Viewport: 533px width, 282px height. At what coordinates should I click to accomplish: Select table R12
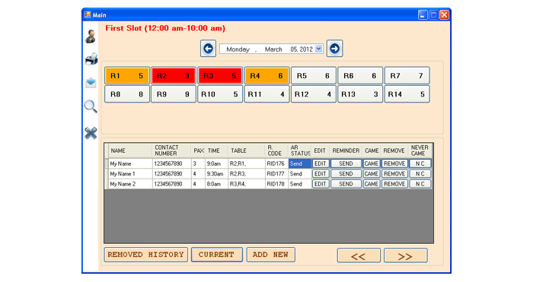(x=314, y=94)
